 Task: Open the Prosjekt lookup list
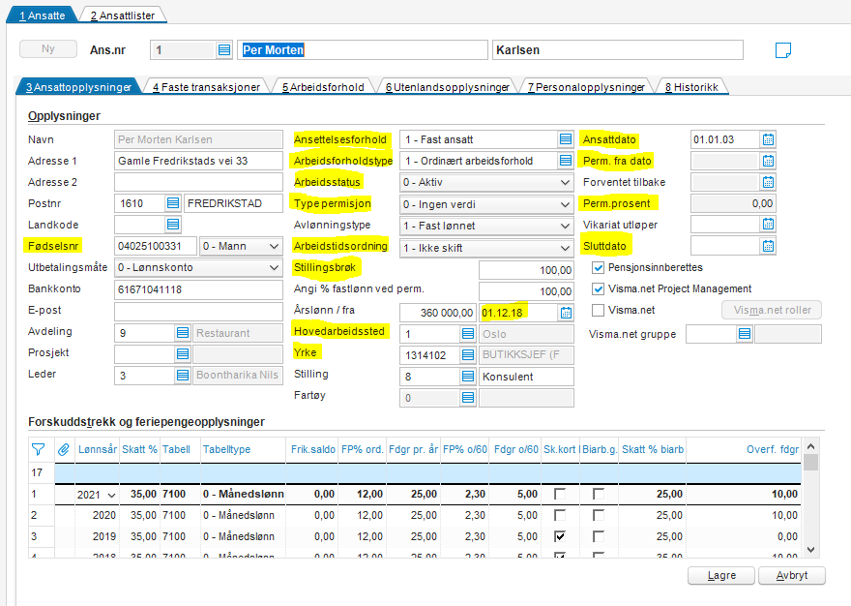[x=183, y=353]
